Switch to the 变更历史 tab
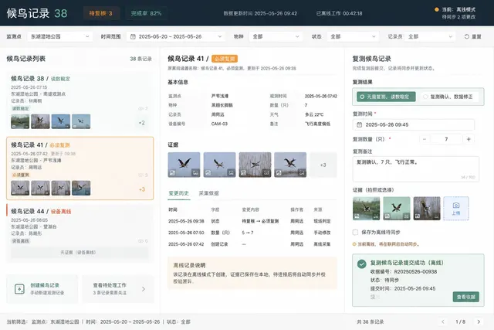The height and width of the screenshot is (330, 494). coord(178,193)
